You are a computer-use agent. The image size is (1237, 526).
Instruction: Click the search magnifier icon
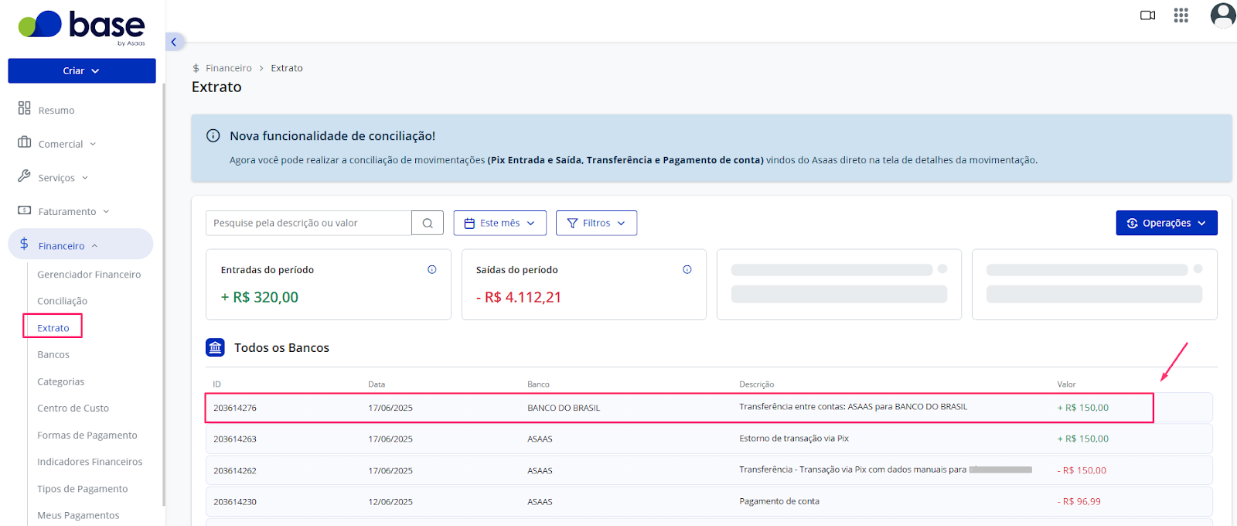click(428, 223)
